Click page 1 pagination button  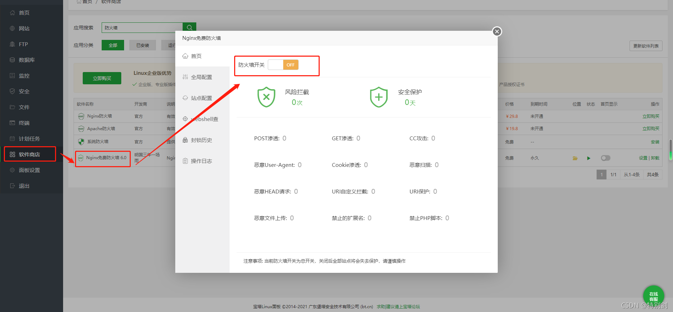tap(601, 175)
